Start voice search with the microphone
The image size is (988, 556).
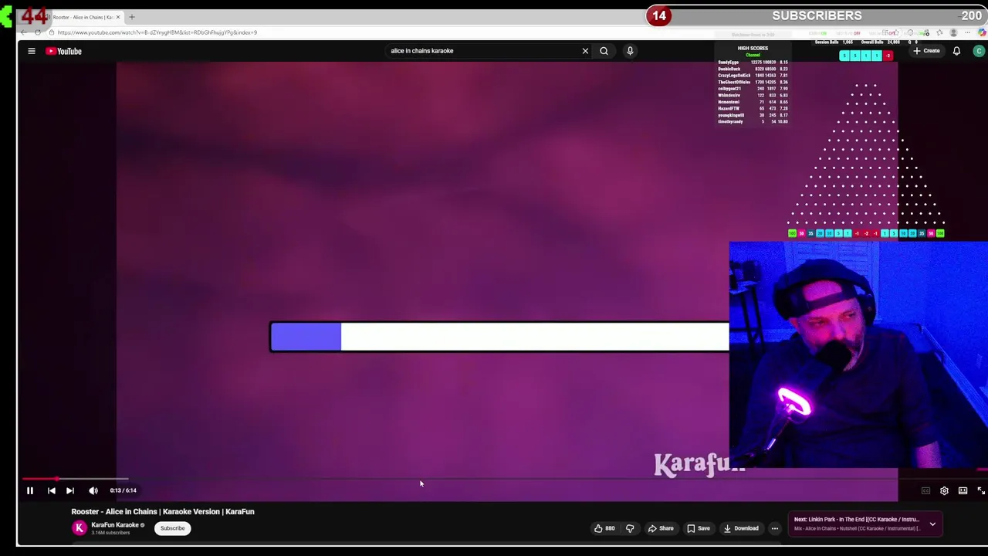tap(630, 51)
